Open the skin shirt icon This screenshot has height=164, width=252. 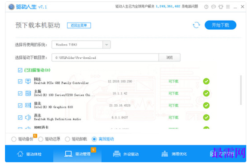(221, 7)
